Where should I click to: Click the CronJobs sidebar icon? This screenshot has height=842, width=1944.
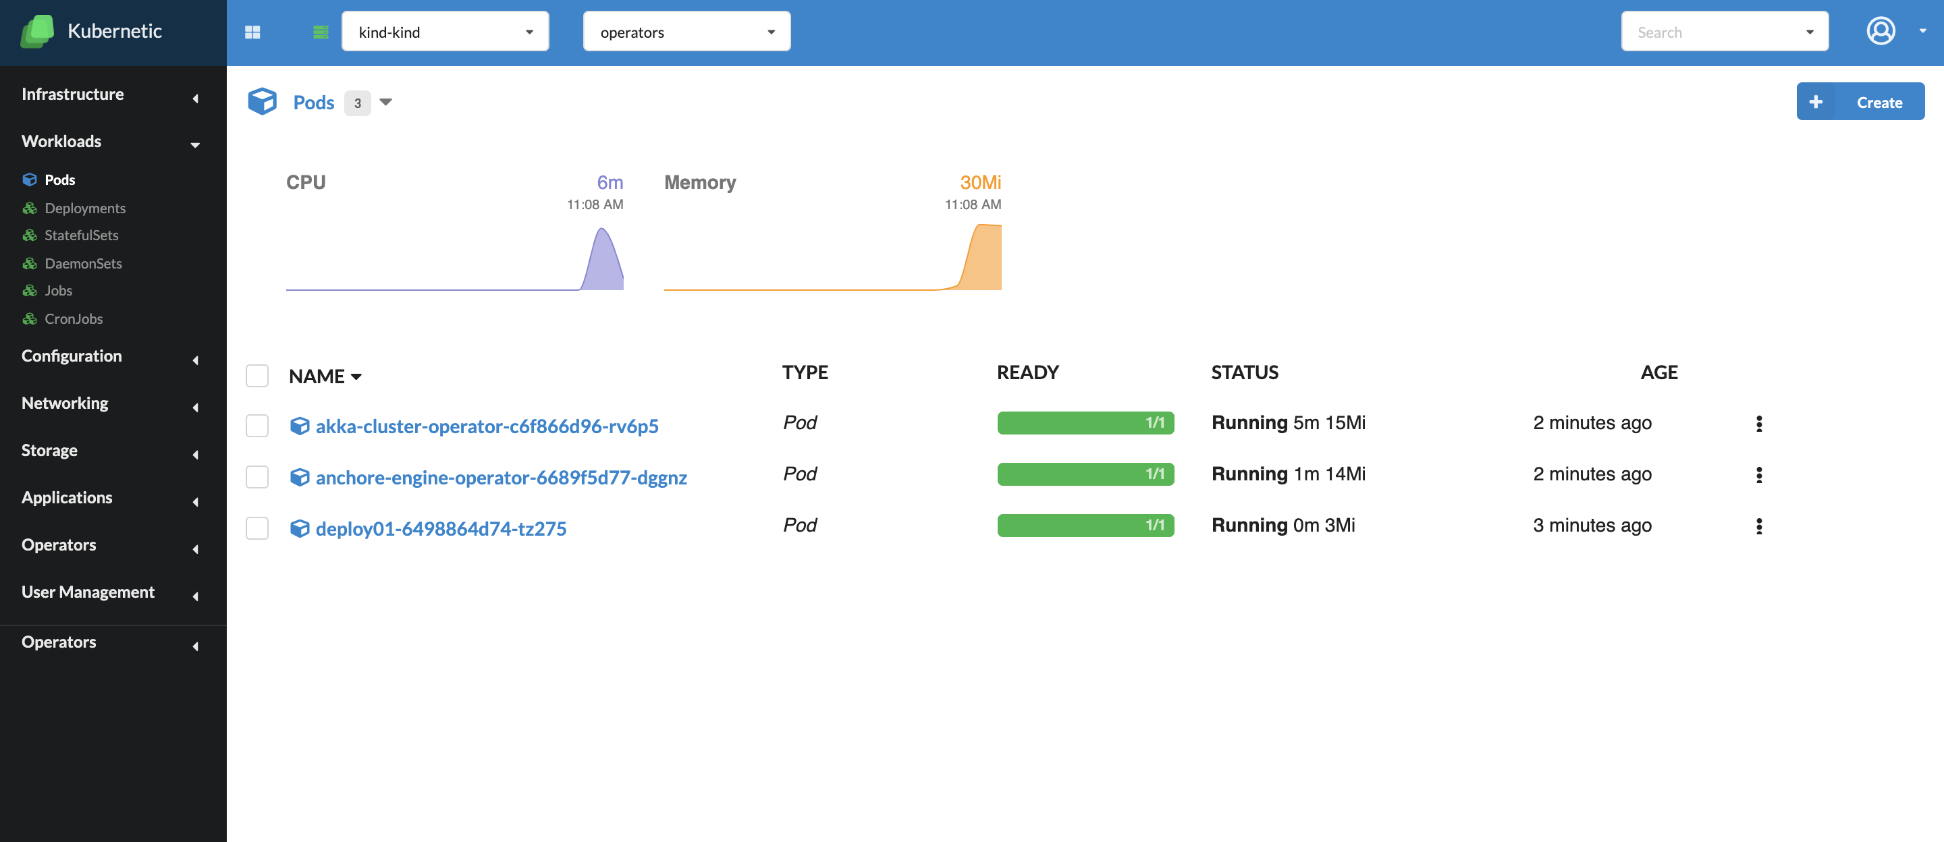coord(28,318)
